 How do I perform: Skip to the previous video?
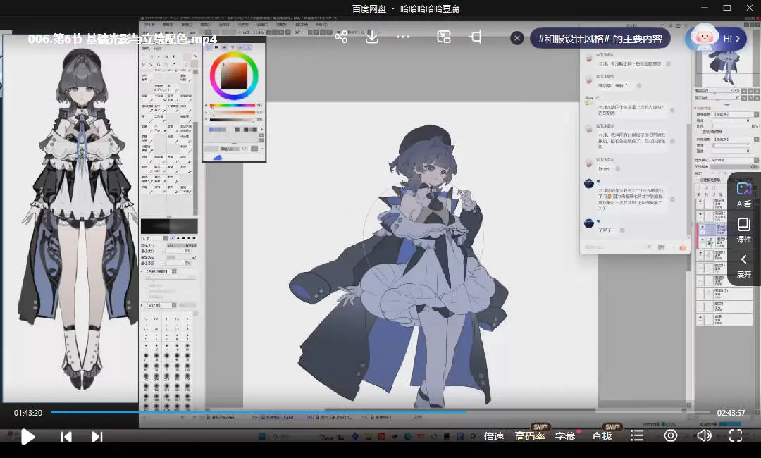(66, 437)
